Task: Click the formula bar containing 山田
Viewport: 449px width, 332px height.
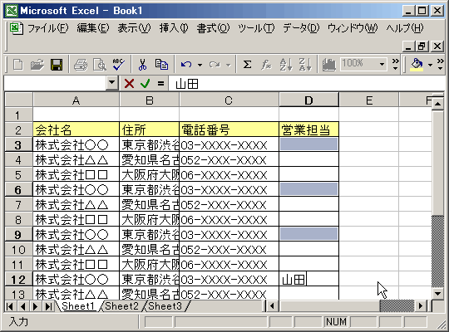Action: click(306, 84)
